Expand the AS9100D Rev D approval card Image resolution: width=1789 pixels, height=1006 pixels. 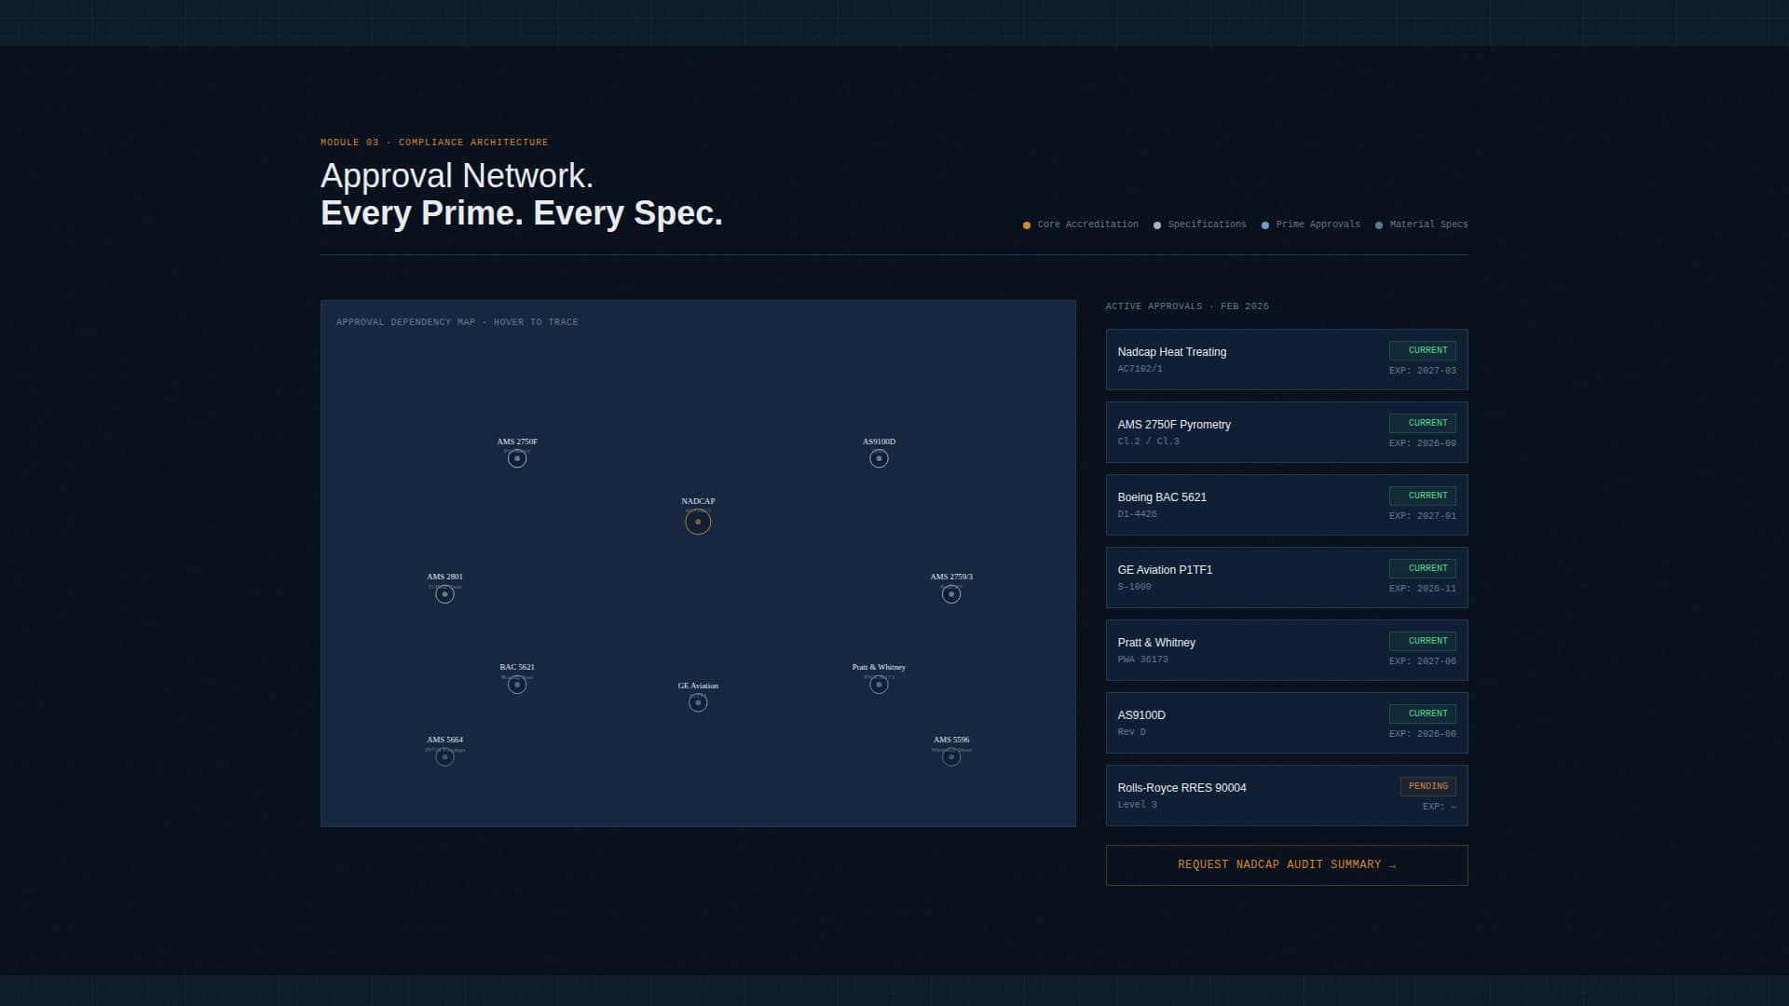click(x=1286, y=722)
